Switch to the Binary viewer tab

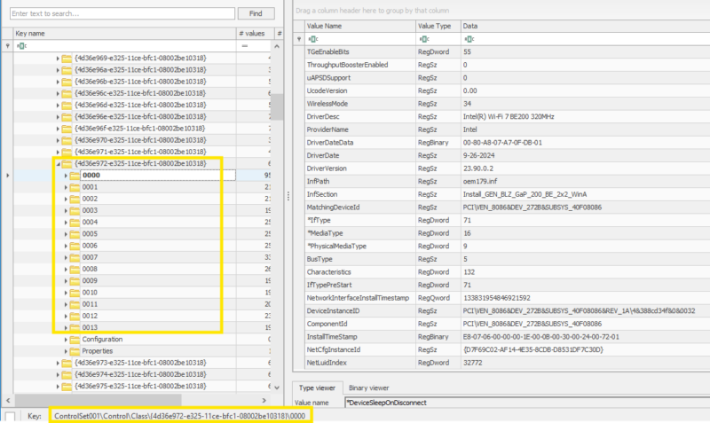[x=368, y=388]
